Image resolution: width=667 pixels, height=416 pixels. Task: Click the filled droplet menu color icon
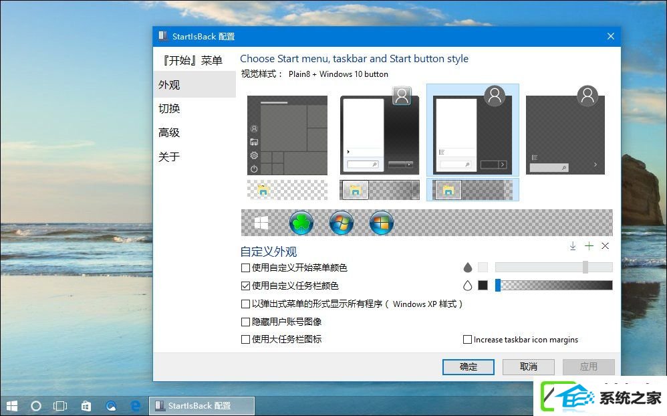[x=467, y=268]
